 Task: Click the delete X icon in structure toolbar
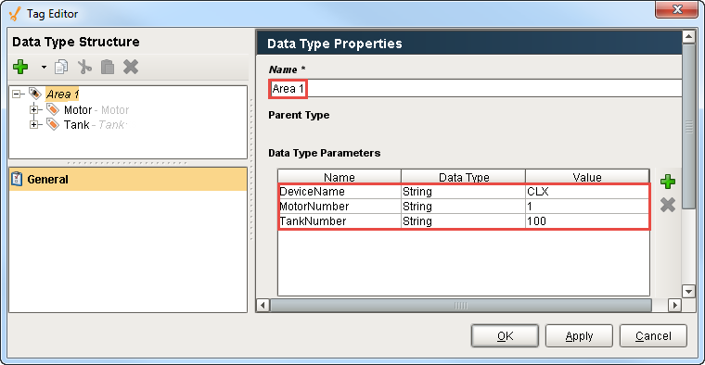[131, 67]
